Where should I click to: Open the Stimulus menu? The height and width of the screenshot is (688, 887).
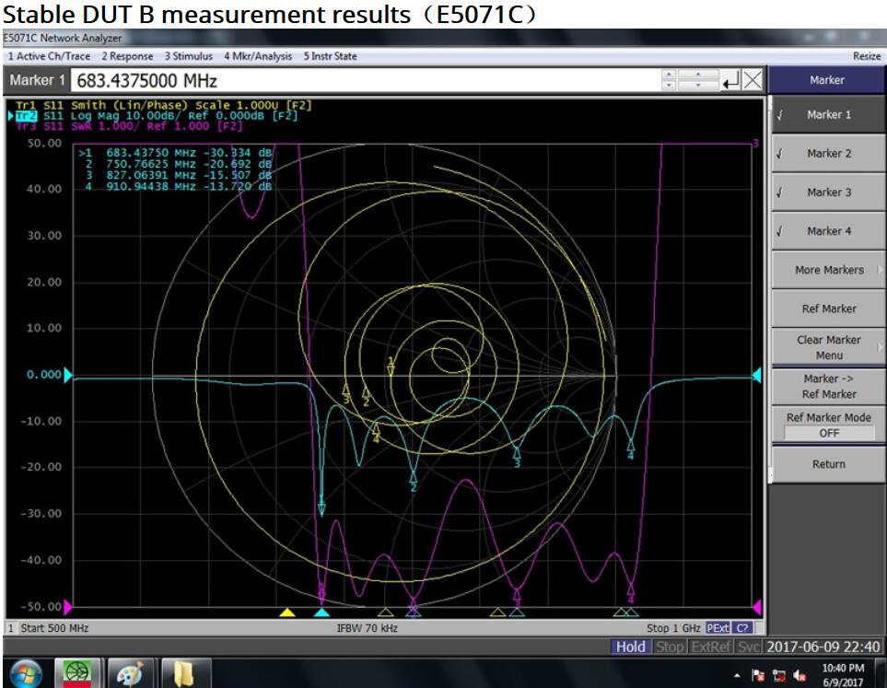189,56
